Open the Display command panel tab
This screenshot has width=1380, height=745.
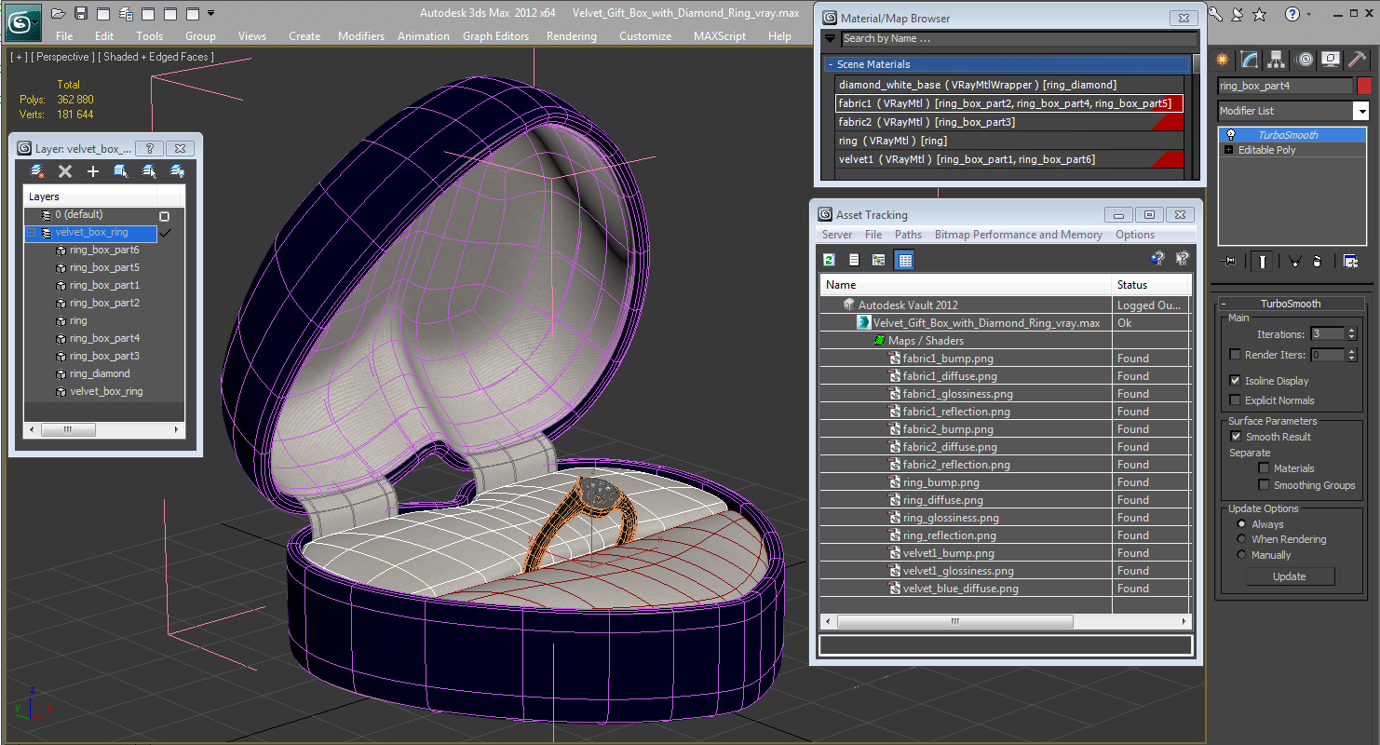(1331, 60)
